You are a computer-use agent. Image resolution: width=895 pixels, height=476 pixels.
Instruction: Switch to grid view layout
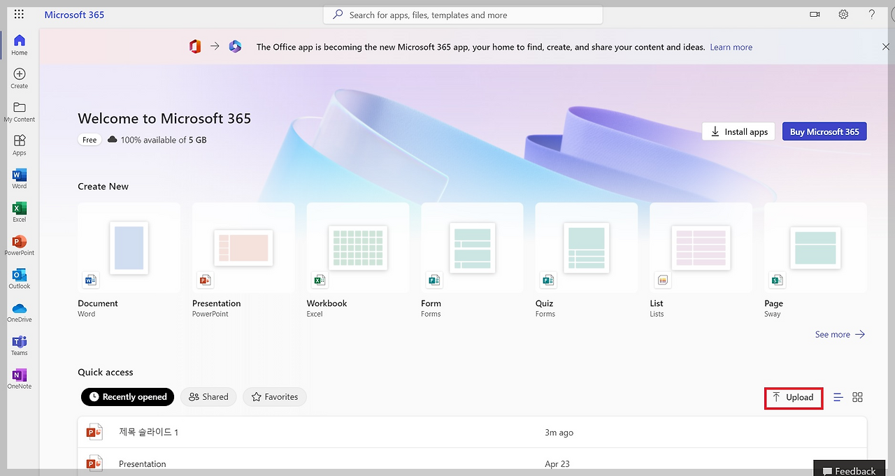coord(858,397)
